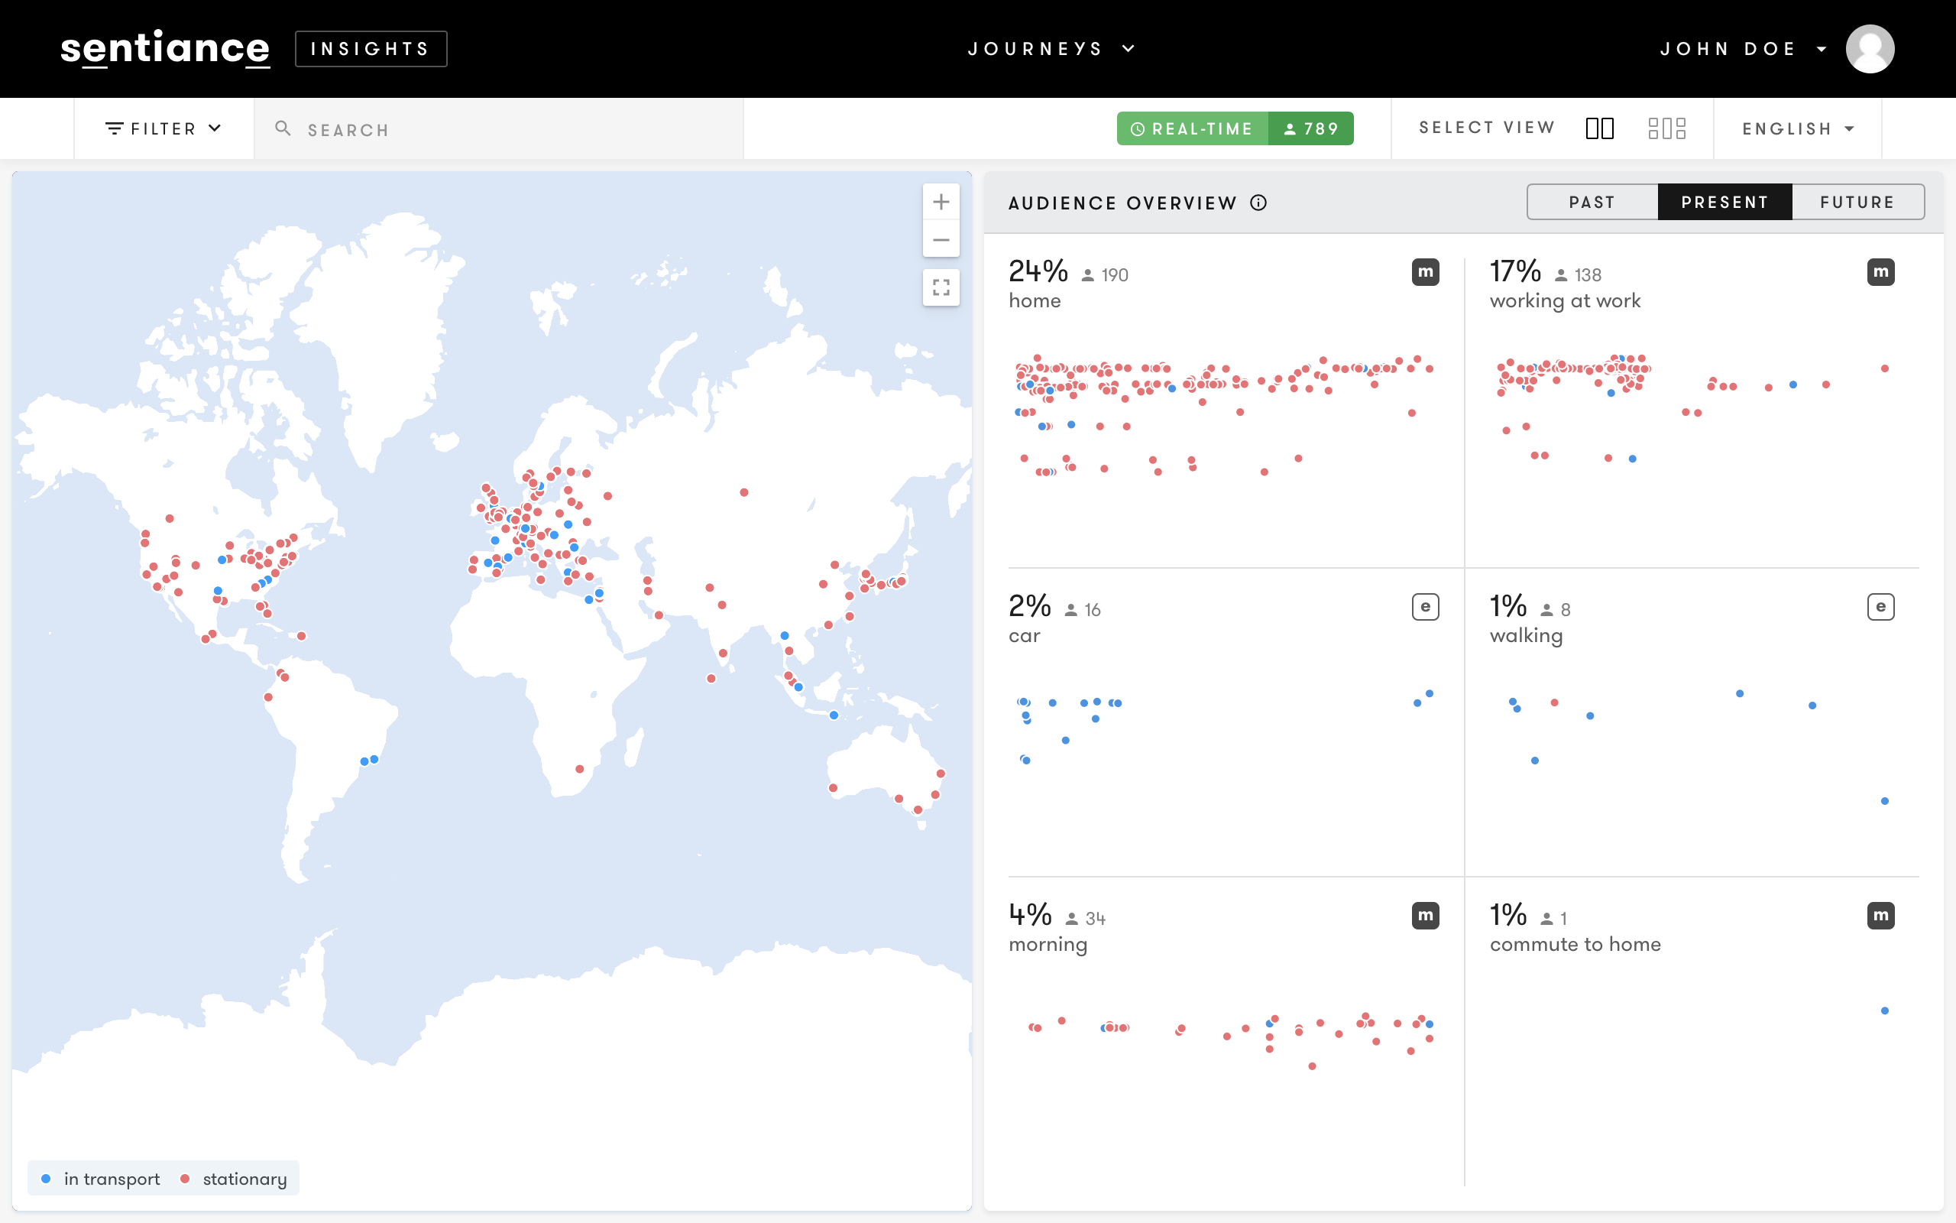Expand the map to fullscreen
This screenshot has height=1223, width=1956.
(941, 287)
